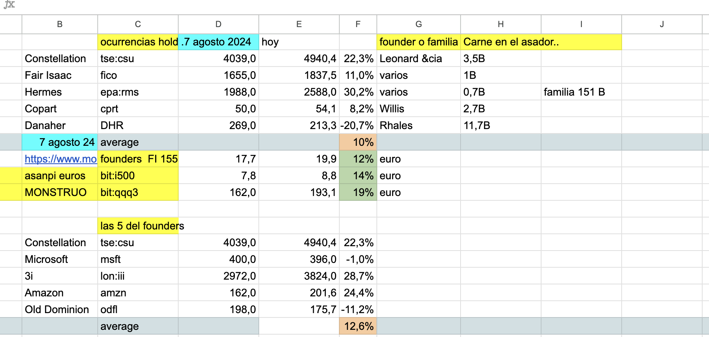Click the 'epa:rms' ticker cell

point(138,92)
